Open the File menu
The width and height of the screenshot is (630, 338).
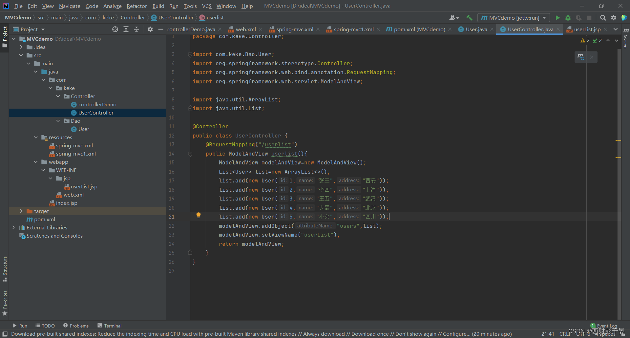pos(18,6)
